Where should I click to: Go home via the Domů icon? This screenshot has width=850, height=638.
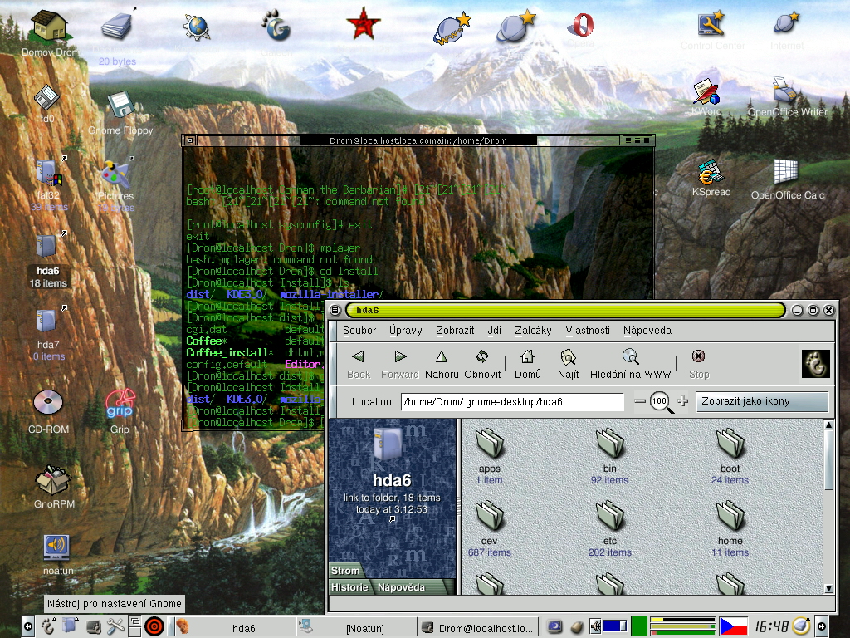pyautogui.click(x=527, y=363)
